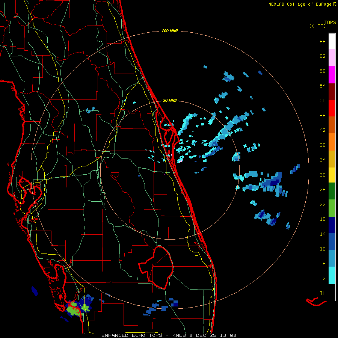The width and height of the screenshot is (338, 338).
Task: Click the '10' legend value
Action: (x=323, y=249)
